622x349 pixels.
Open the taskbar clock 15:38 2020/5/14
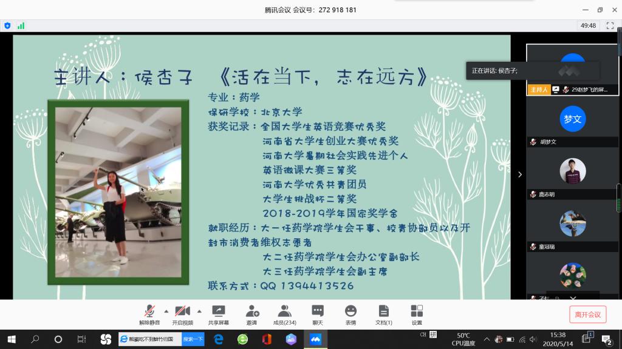click(x=558, y=339)
